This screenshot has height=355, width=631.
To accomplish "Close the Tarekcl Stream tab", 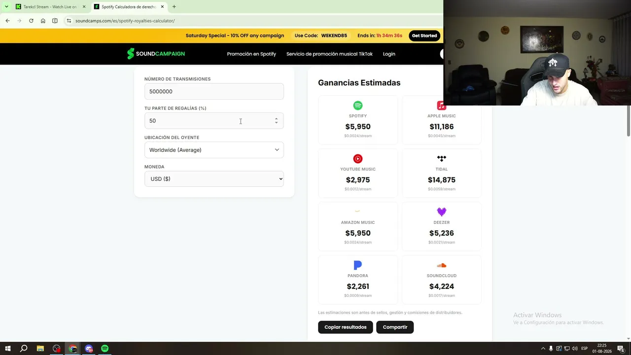I will click(84, 7).
